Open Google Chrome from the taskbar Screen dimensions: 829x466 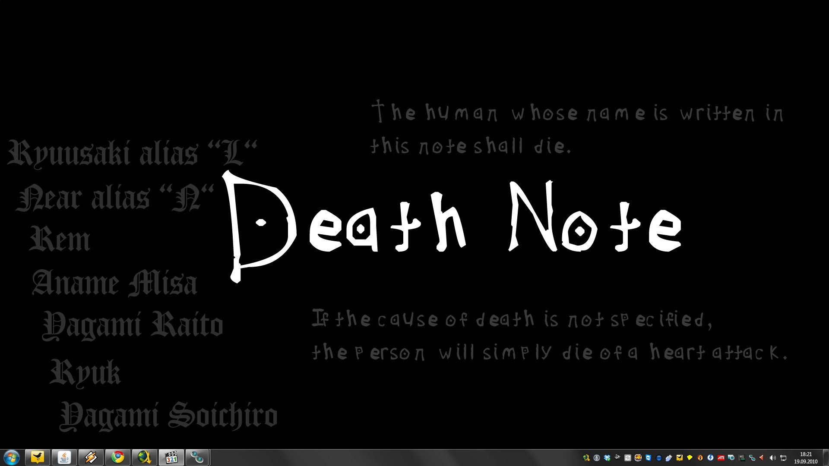[117, 457]
